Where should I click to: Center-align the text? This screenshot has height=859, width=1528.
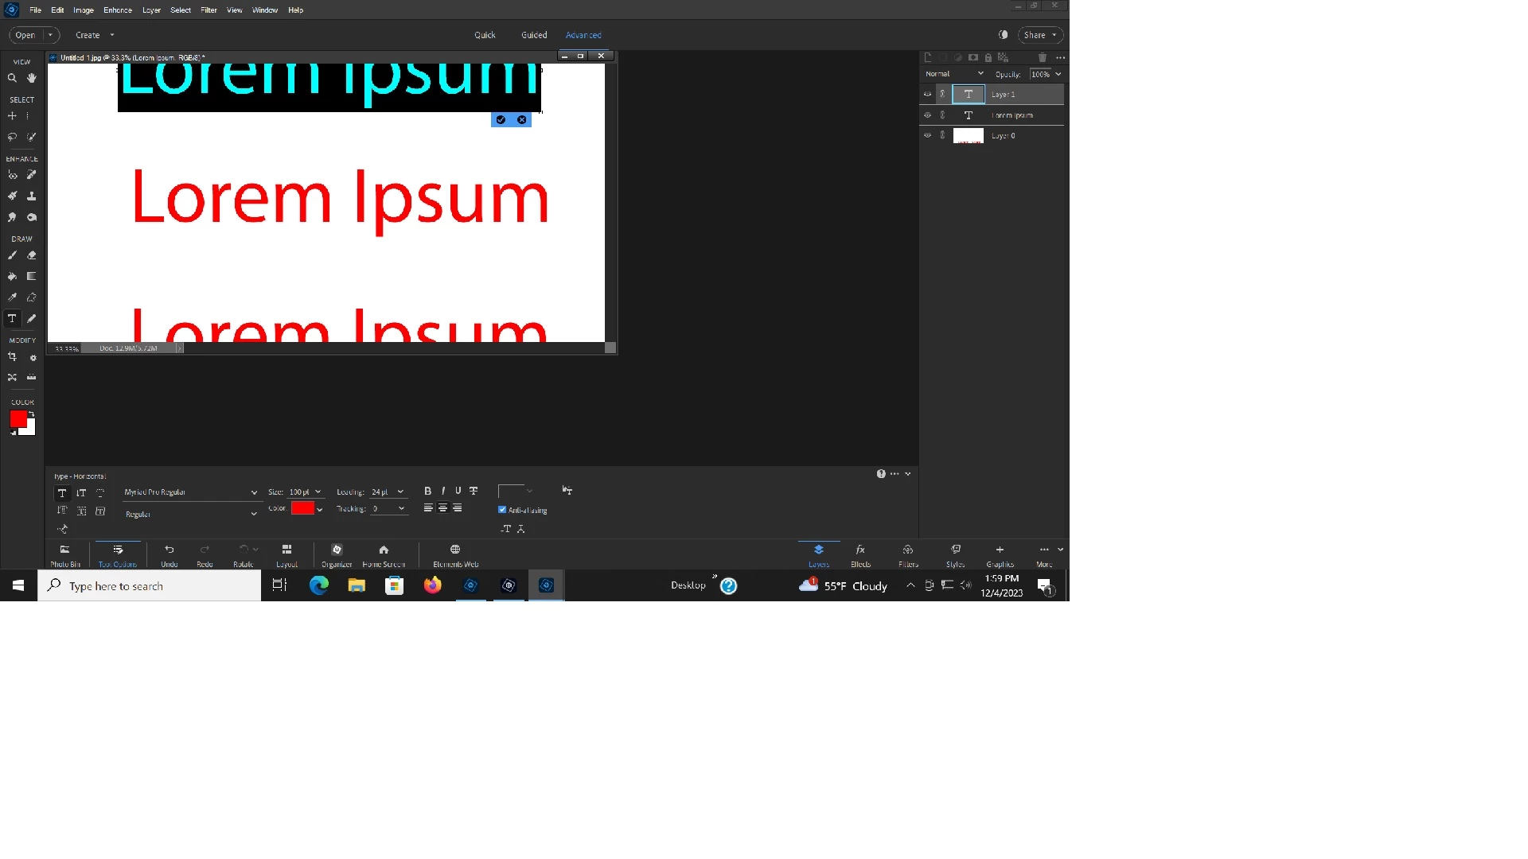point(442,508)
